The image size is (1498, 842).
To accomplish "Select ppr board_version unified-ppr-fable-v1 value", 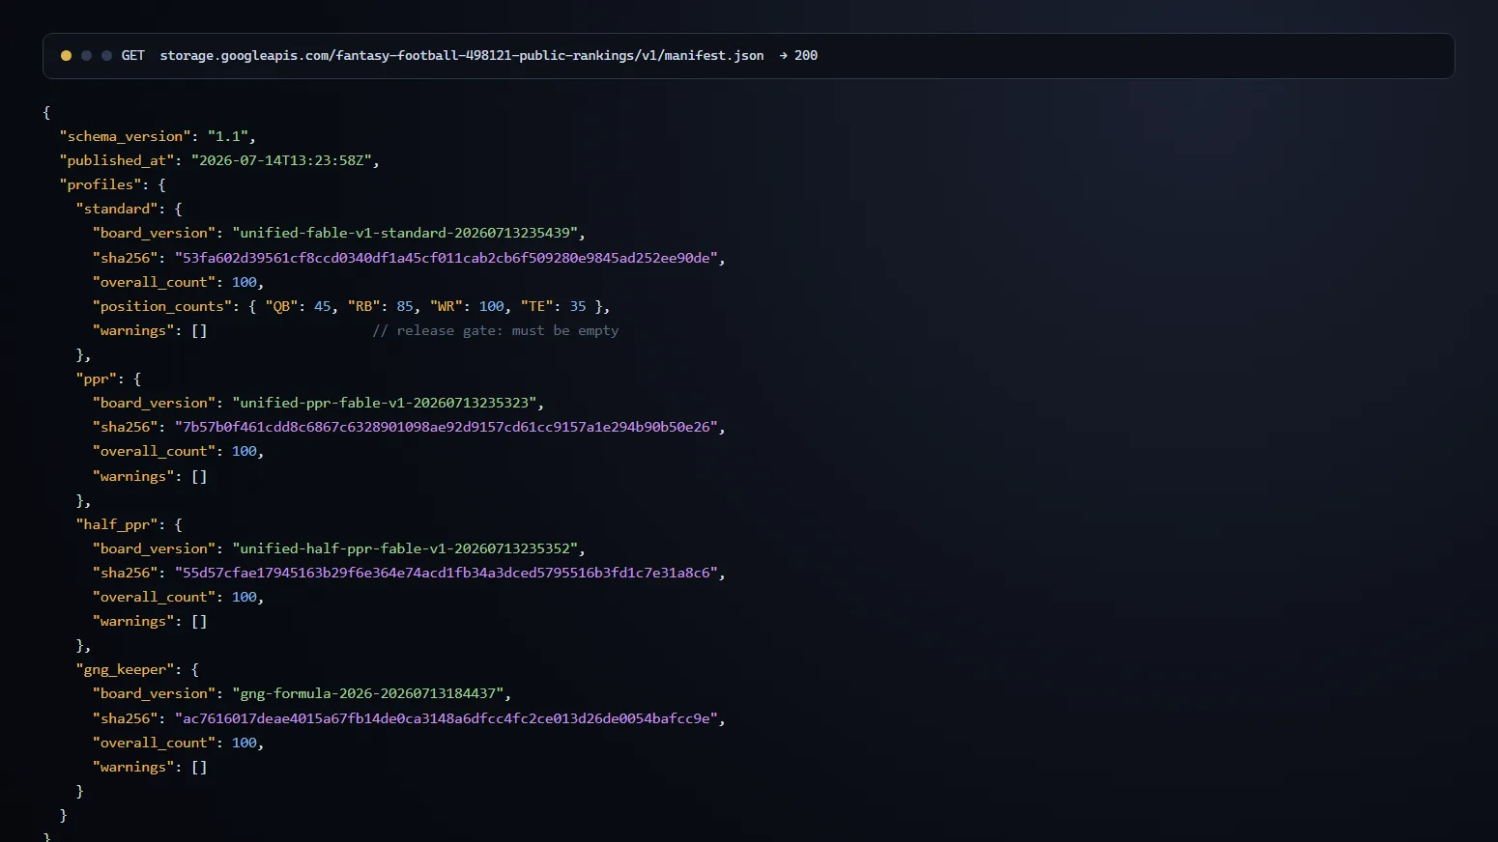I will (385, 403).
